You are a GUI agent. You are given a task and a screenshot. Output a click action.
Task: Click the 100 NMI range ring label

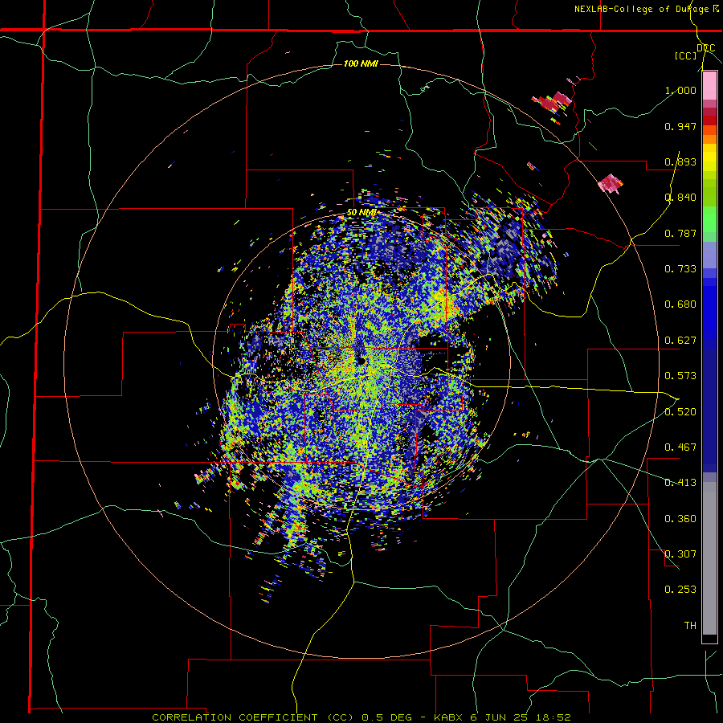point(361,63)
